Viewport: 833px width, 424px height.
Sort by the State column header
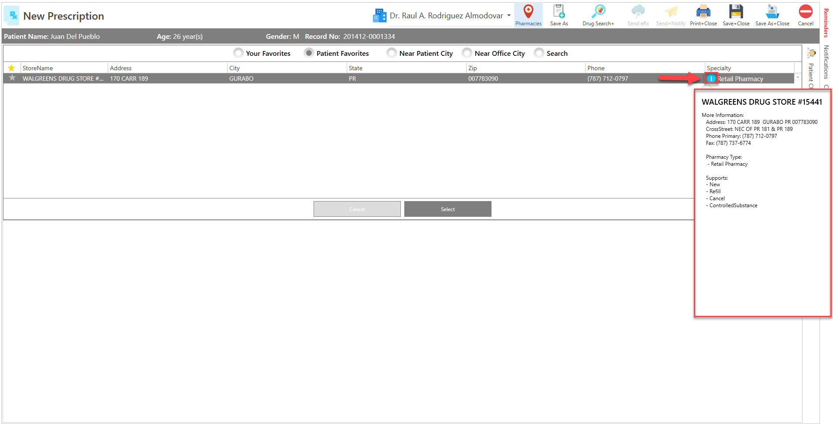[x=406, y=68]
